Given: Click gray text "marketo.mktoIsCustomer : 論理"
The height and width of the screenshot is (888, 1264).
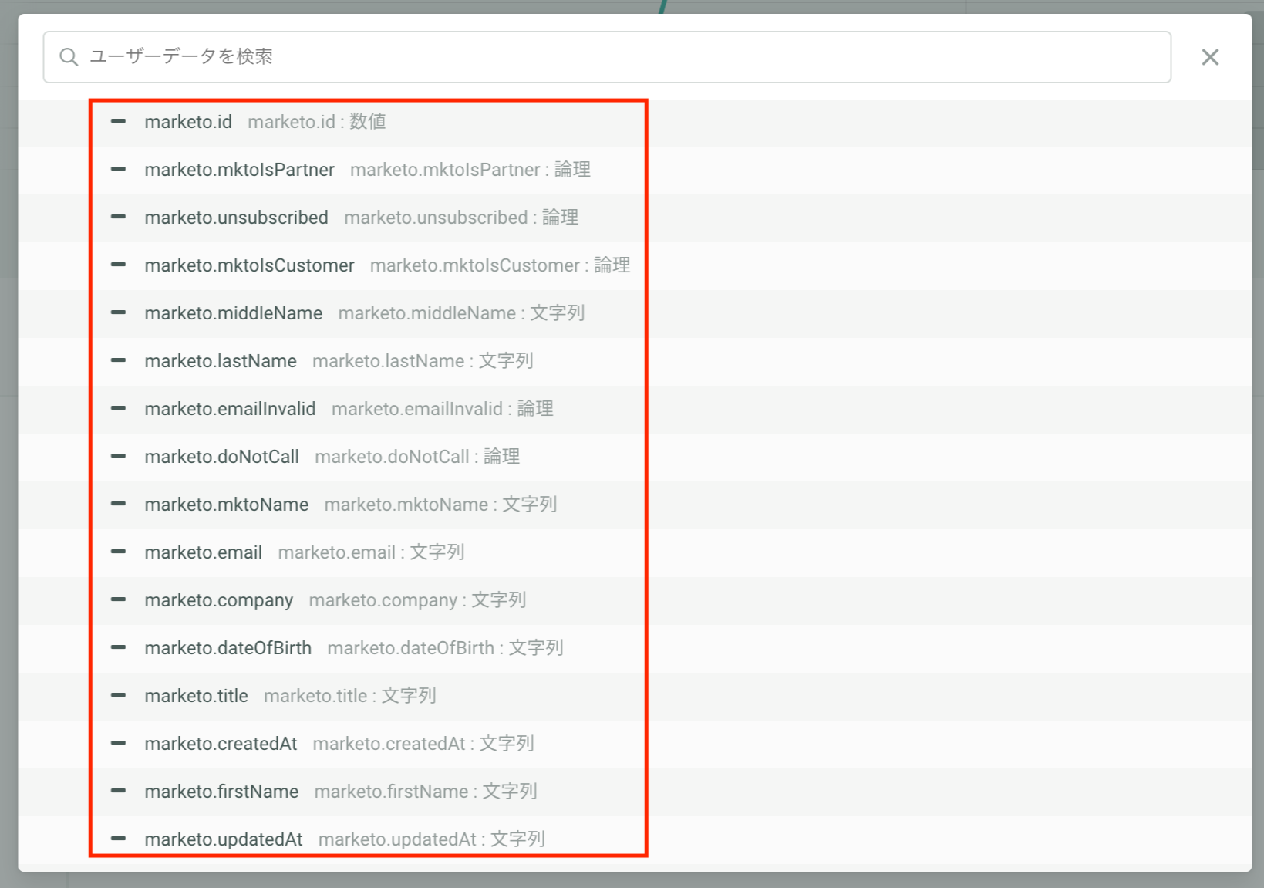Looking at the screenshot, I should coord(501,265).
